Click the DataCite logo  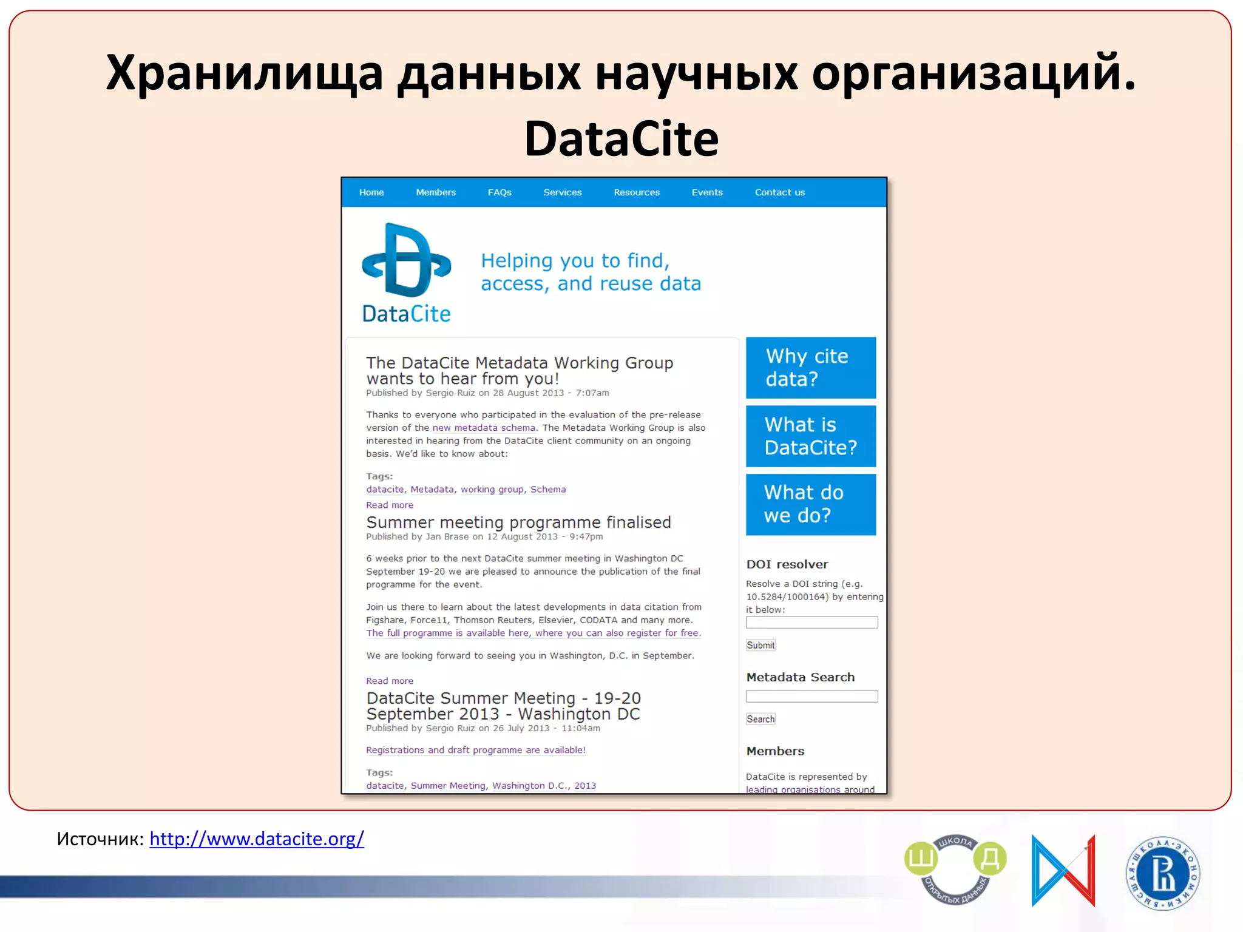pos(406,273)
